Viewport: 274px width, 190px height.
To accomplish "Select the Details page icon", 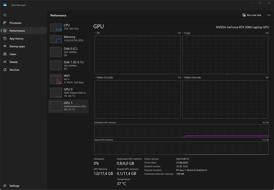I will click(5, 62).
